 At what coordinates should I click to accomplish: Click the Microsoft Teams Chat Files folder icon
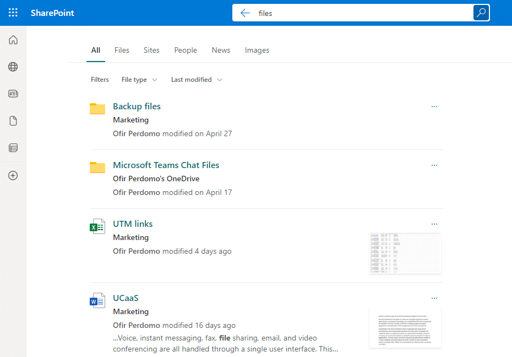[97, 167]
